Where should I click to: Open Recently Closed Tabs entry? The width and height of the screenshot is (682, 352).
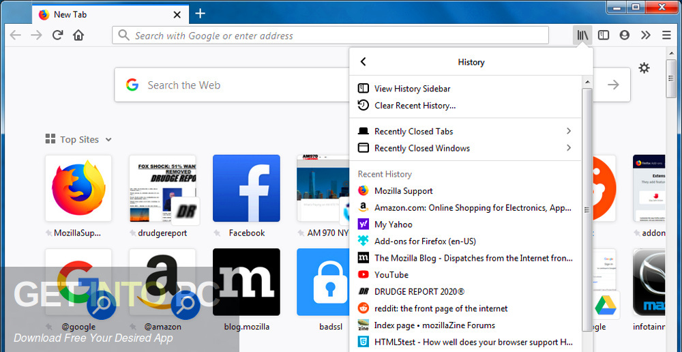coord(465,131)
